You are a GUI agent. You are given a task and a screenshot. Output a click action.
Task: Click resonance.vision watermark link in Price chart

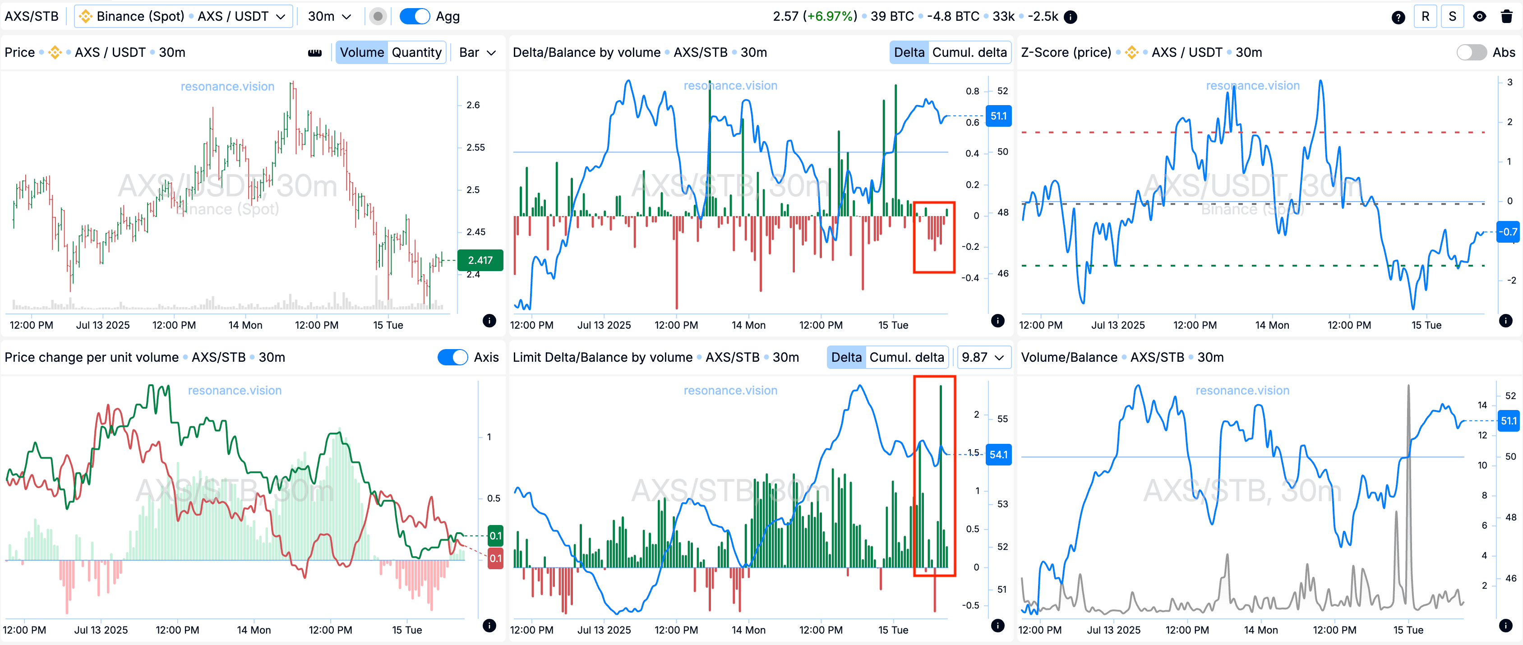[228, 86]
